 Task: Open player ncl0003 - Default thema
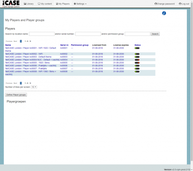pyautogui.click(x=28, y=57)
